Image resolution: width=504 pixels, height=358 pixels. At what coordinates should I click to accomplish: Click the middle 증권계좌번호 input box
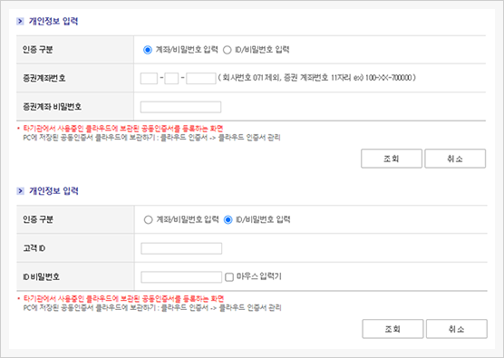pos(171,79)
